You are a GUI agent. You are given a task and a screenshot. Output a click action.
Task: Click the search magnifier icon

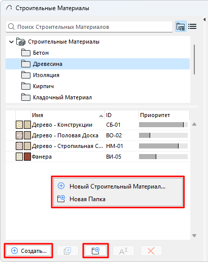11,27
